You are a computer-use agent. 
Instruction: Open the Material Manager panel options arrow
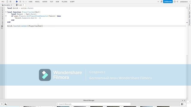(182, 100)
